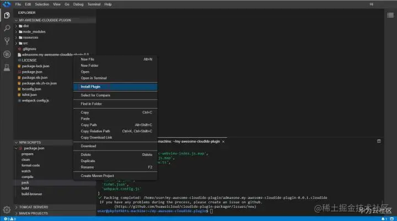The image size is (397, 221).
Task: Run the prepare npm script
Action: pyautogui.click(x=28, y=154)
